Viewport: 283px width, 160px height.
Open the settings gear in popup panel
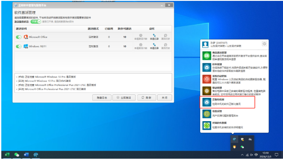point(264,44)
